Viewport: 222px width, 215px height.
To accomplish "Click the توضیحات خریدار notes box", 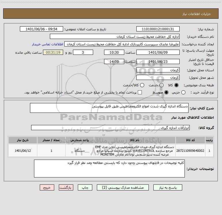I will (109, 169).
